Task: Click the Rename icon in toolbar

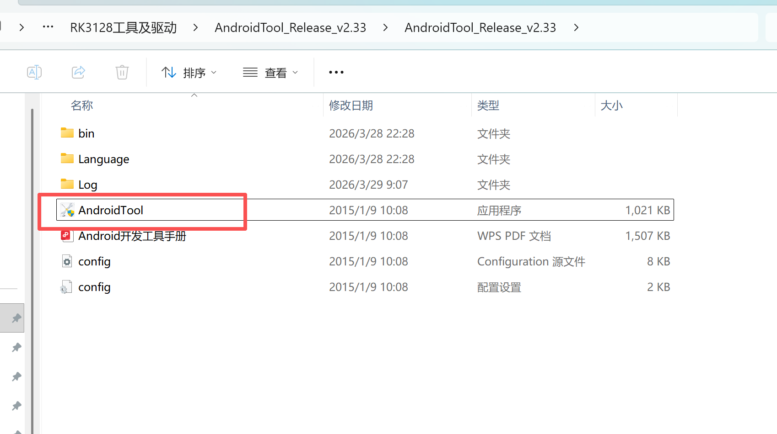Action: pos(34,72)
